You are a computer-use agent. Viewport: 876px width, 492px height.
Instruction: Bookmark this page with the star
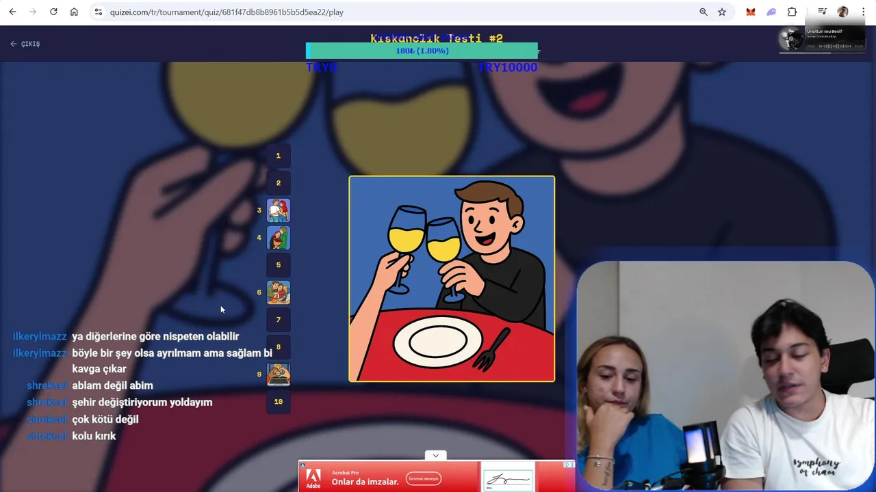click(x=722, y=12)
